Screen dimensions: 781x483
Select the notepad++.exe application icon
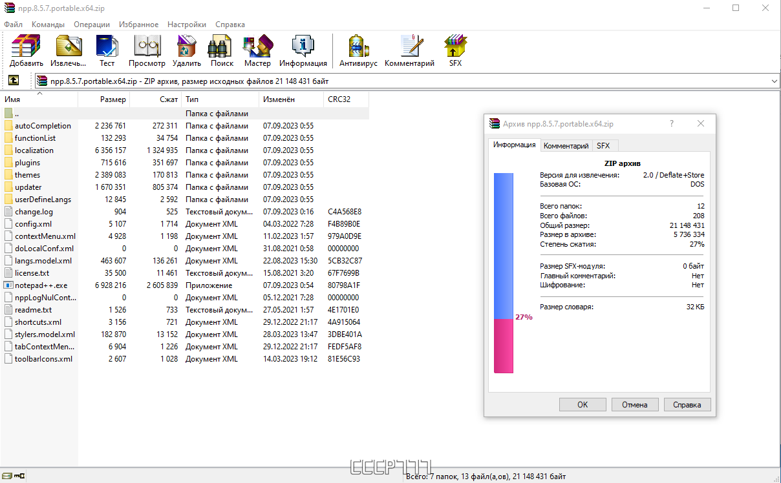point(8,285)
